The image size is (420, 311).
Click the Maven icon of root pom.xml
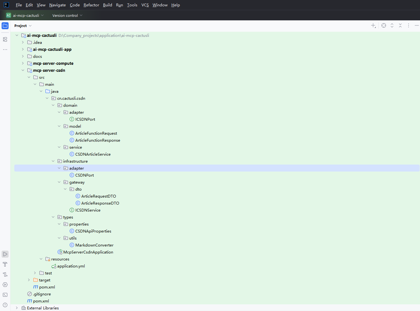[x=30, y=301]
